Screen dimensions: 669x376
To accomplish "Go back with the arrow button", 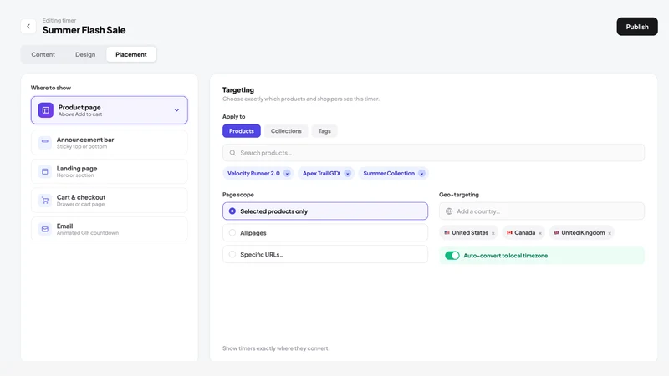I will pyautogui.click(x=28, y=27).
